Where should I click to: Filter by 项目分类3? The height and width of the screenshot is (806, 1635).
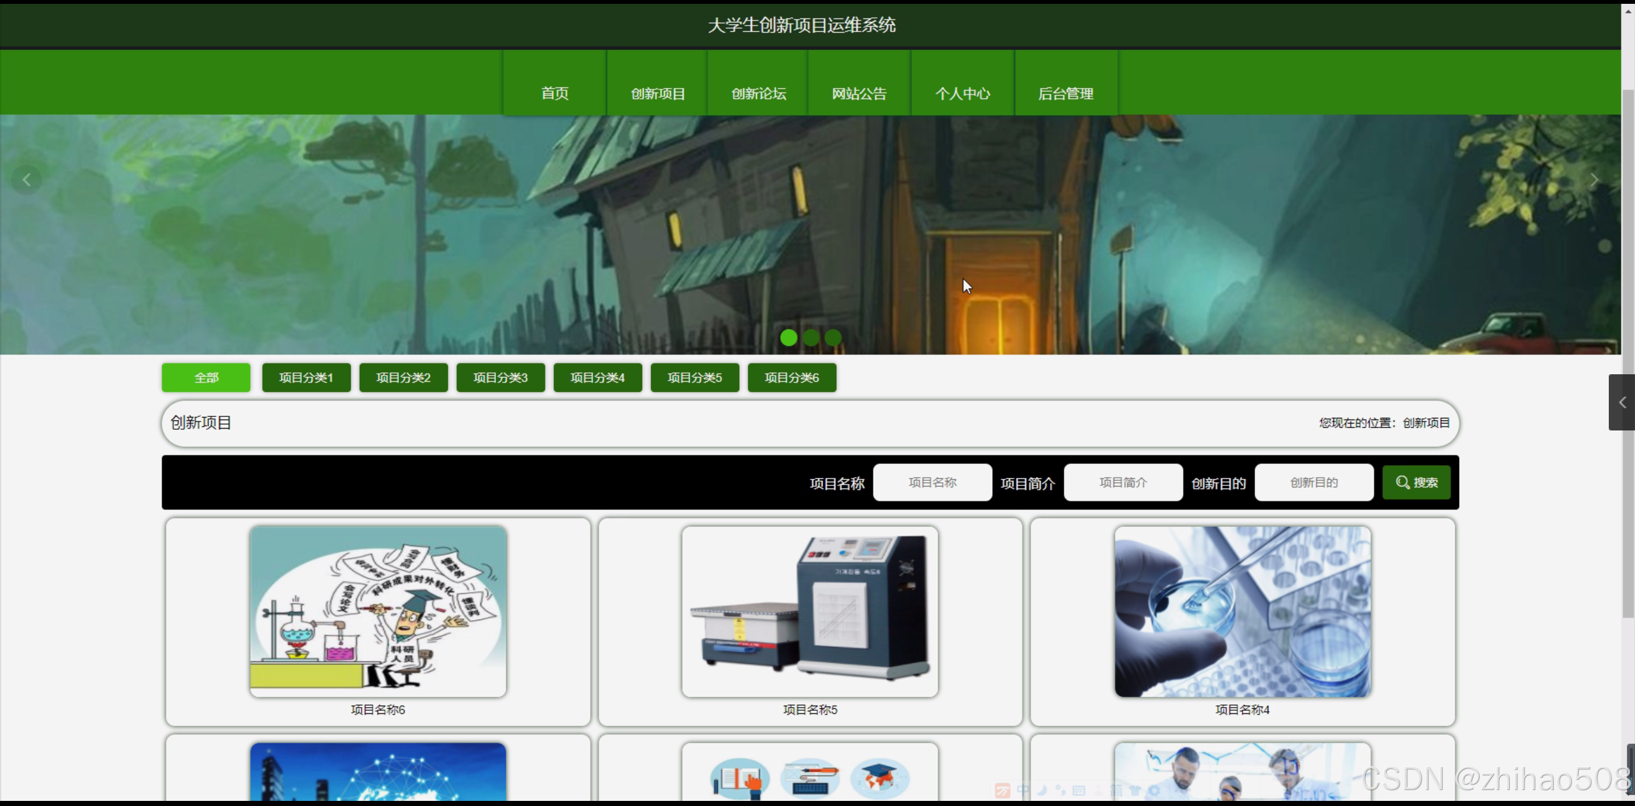[500, 377]
